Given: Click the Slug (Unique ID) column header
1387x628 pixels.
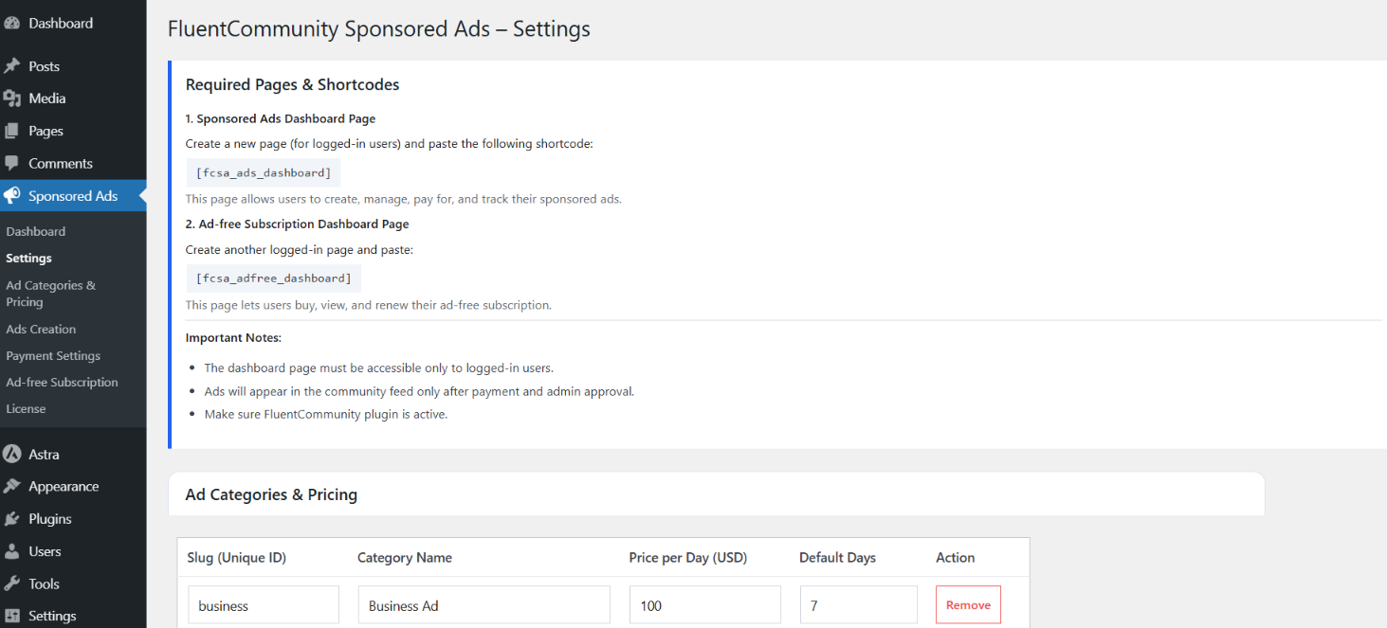Looking at the screenshot, I should pos(237,557).
